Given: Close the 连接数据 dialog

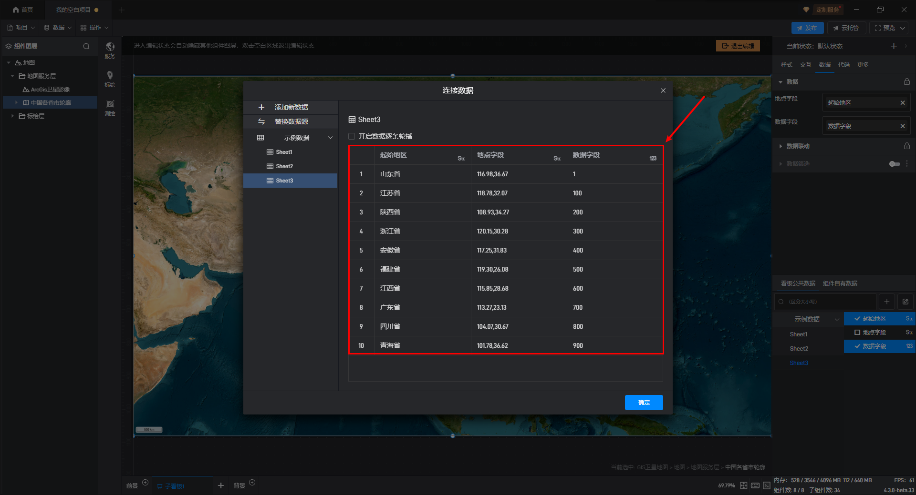Looking at the screenshot, I should click(663, 91).
